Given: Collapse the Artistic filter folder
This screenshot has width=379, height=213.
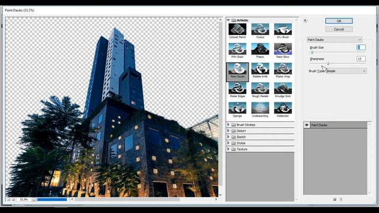Looking at the screenshot, I should pyautogui.click(x=229, y=20).
